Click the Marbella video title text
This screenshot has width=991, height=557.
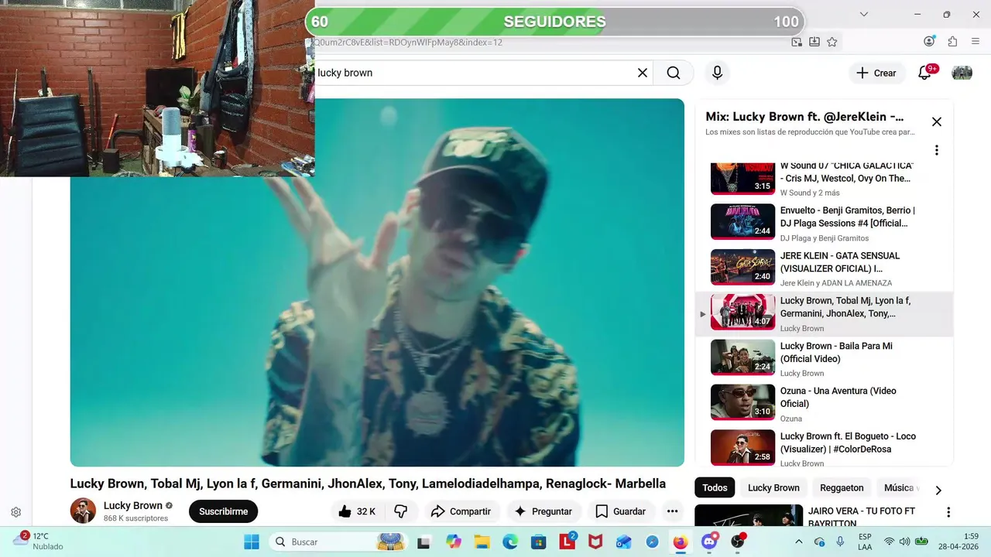pyautogui.click(x=368, y=484)
